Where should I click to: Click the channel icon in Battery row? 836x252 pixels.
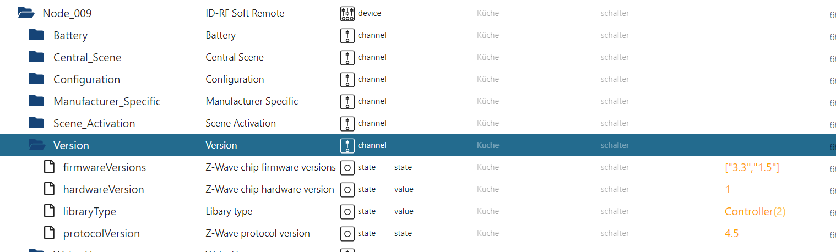pyautogui.click(x=347, y=35)
